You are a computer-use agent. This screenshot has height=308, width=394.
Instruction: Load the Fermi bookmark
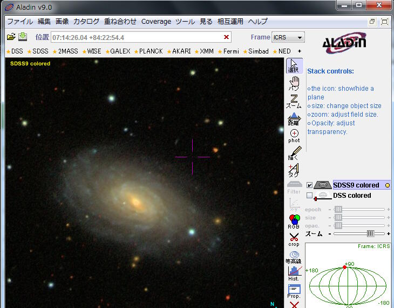[x=228, y=51]
